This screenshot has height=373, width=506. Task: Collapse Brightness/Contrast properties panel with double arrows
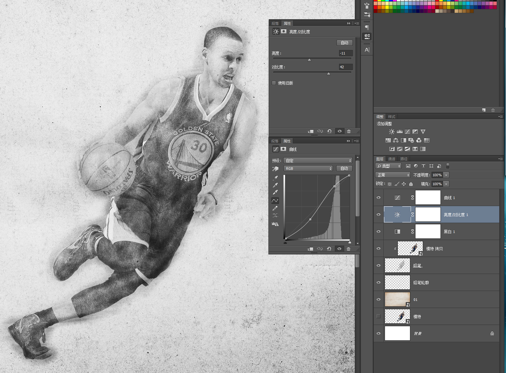point(349,23)
